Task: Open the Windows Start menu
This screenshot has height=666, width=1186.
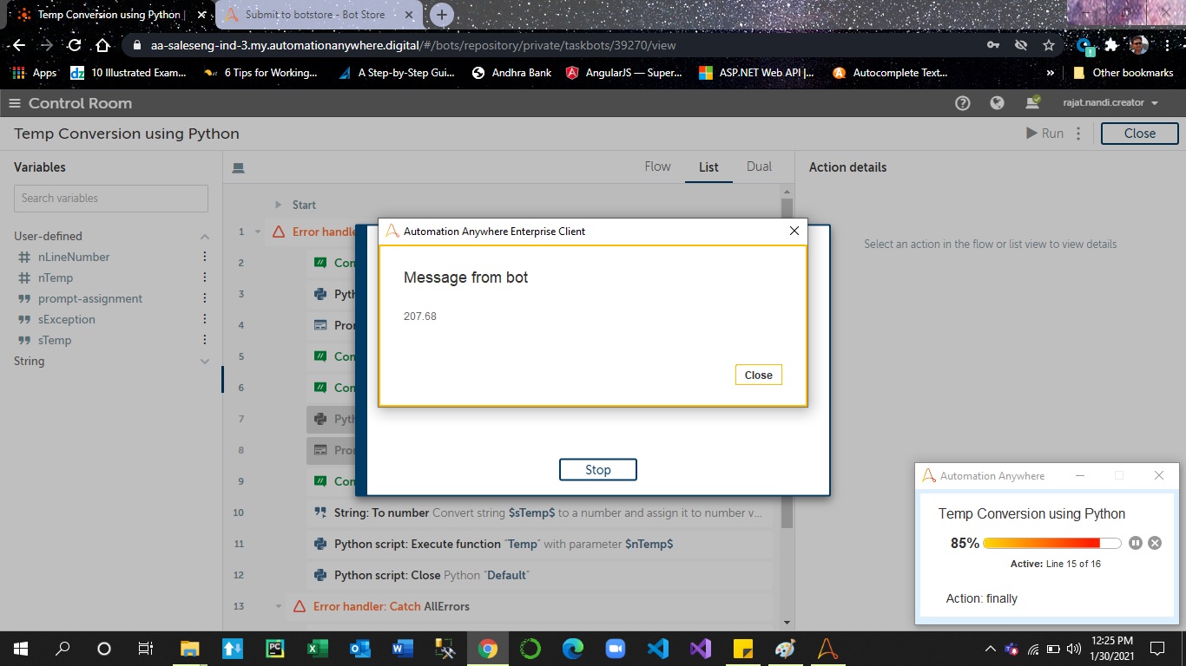Action: [20, 648]
